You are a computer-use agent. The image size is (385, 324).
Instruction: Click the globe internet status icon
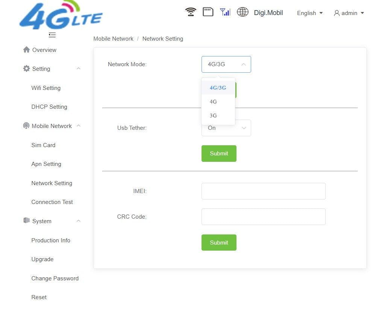(243, 12)
